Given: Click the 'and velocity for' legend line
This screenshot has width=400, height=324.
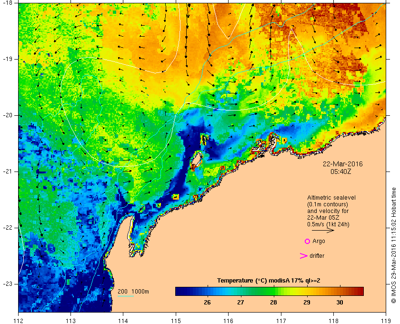Looking at the screenshot, I should pyautogui.click(x=328, y=211).
